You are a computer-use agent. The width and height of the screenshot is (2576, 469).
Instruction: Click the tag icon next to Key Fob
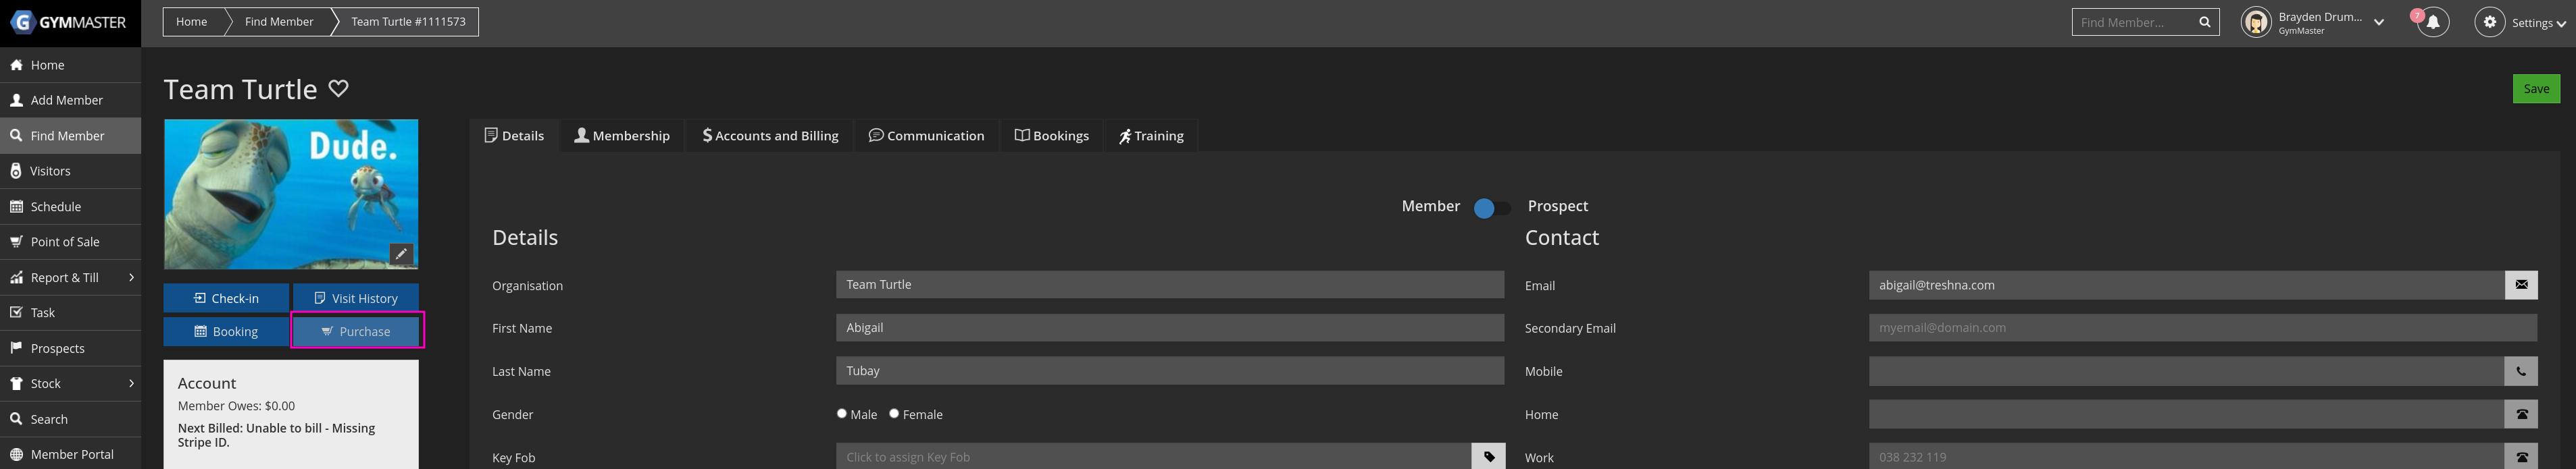click(x=1488, y=457)
